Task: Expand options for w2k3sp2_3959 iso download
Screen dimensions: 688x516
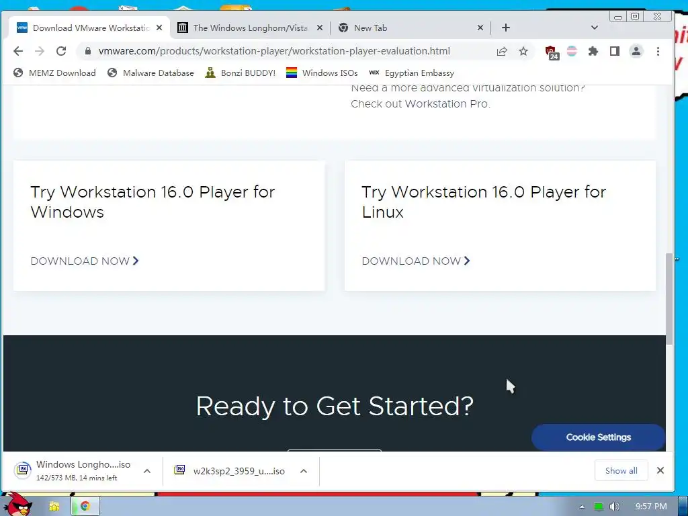Action: point(304,471)
